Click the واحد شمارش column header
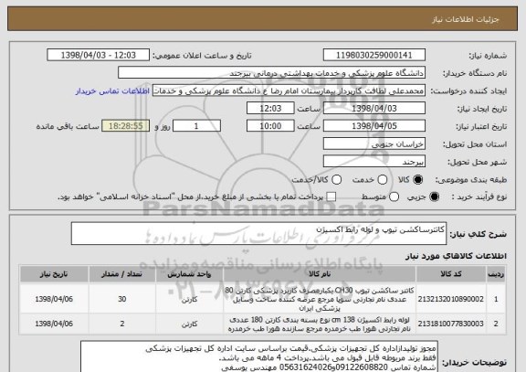 point(189,274)
